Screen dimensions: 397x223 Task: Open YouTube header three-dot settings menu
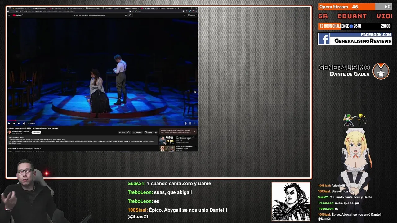point(184,15)
